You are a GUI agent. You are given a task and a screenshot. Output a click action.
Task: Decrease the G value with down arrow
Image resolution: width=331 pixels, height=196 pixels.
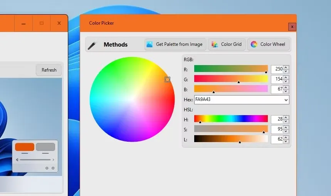tap(286, 81)
